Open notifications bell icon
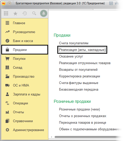The height and width of the screenshot is (141, 123). (x=44, y=13)
